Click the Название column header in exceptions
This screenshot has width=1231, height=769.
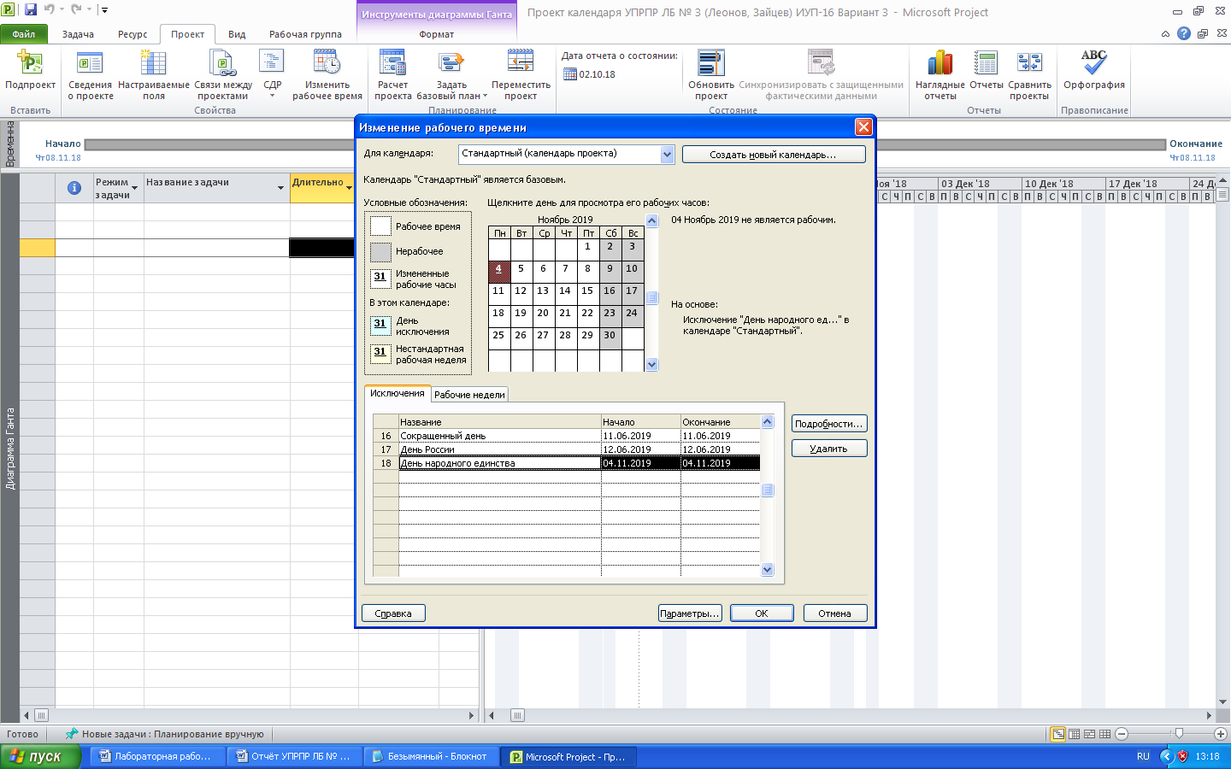pyautogui.click(x=500, y=422)
